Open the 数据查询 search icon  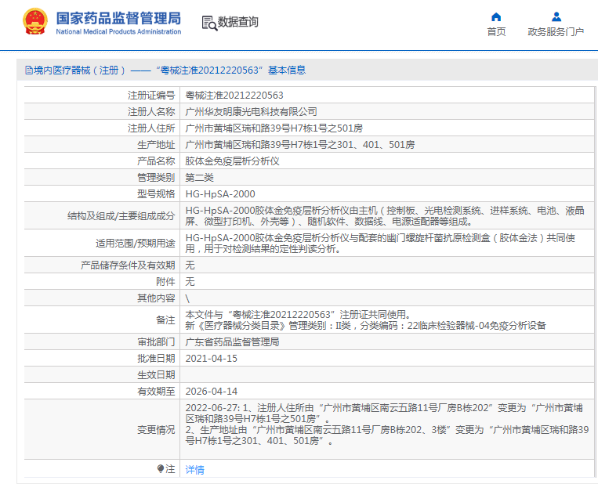point(209,23)
